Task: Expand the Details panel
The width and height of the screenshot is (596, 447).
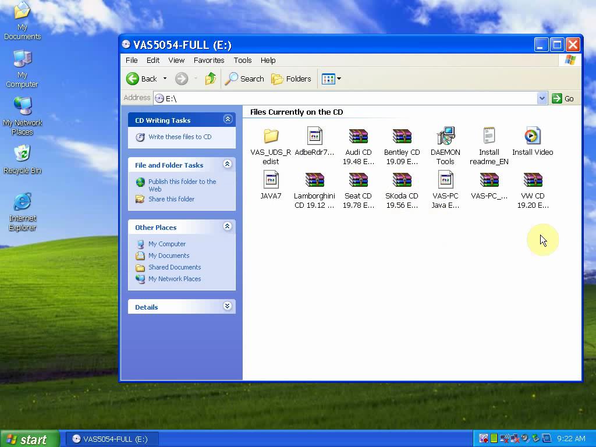Action: coord(228,306)
